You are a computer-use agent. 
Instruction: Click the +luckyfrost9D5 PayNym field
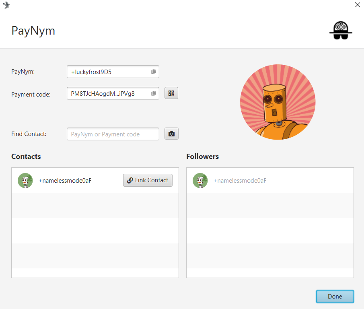[x=109, y=72]
